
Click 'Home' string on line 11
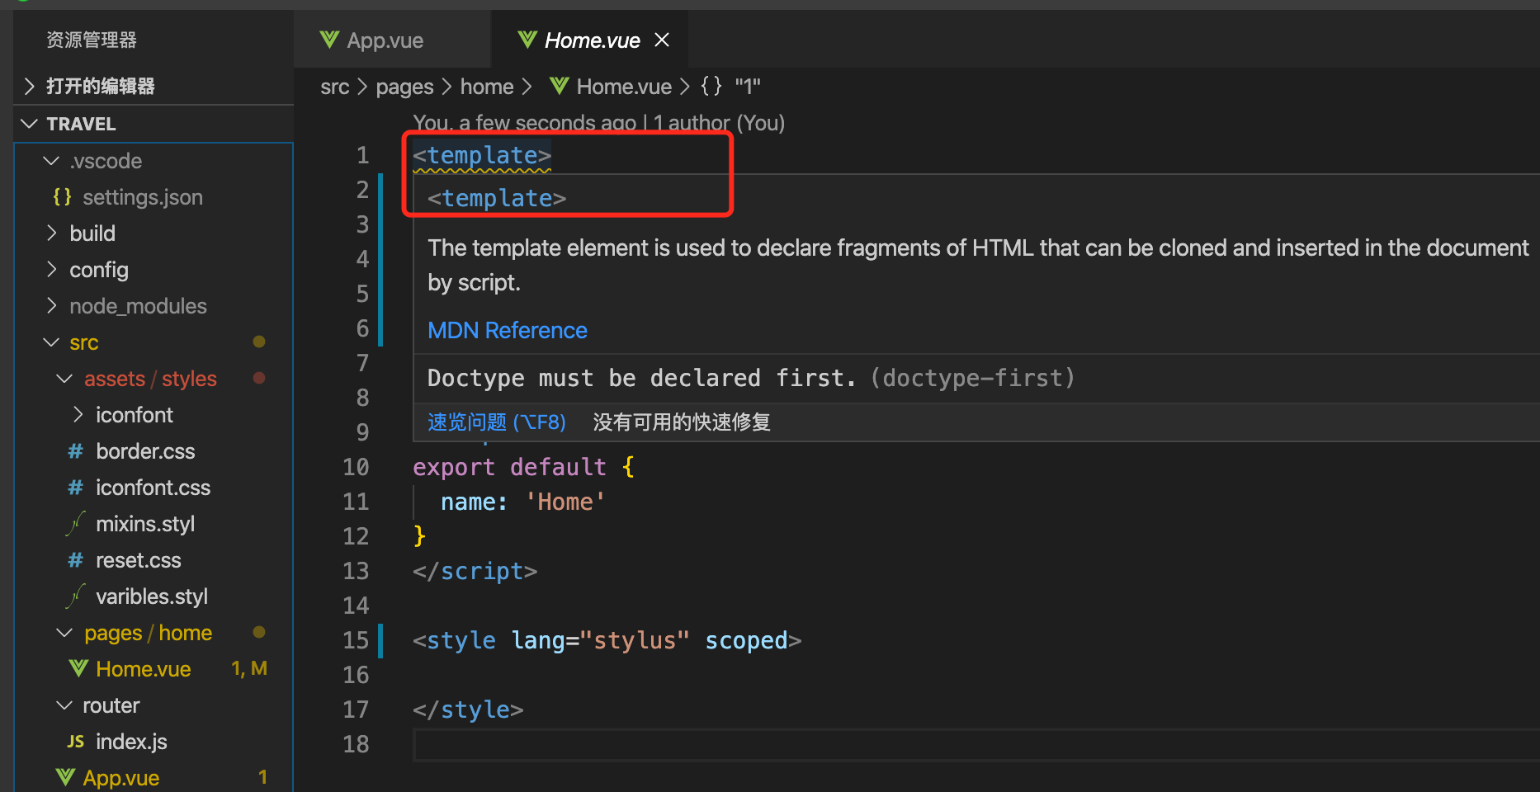pos(565,502)
